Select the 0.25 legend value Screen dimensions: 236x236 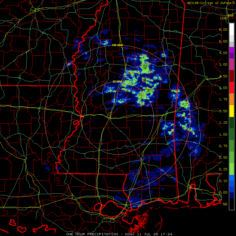coord(223,169)
